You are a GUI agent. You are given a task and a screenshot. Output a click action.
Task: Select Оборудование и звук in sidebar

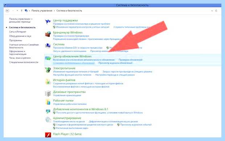tap(20, 36)
